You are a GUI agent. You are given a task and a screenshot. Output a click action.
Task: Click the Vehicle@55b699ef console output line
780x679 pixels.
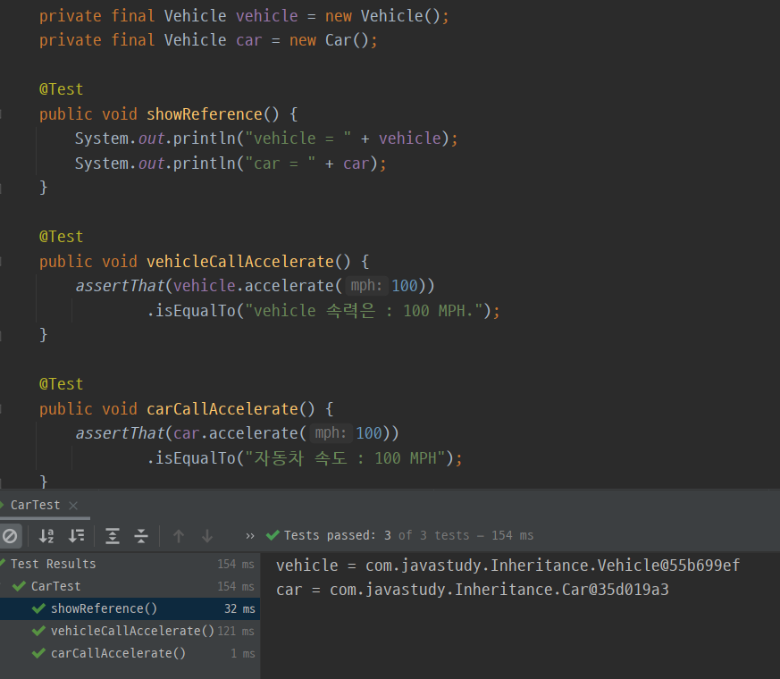click(x=507, y=566)
